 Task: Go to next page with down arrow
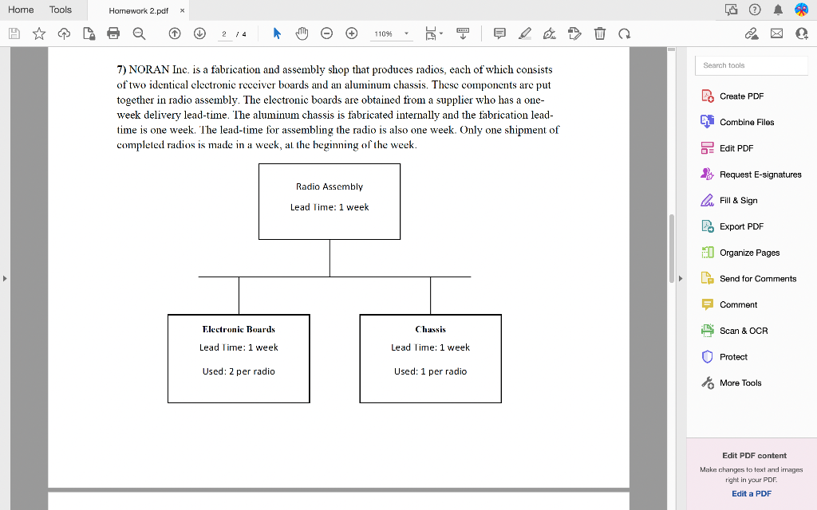[x=199, y=33]
